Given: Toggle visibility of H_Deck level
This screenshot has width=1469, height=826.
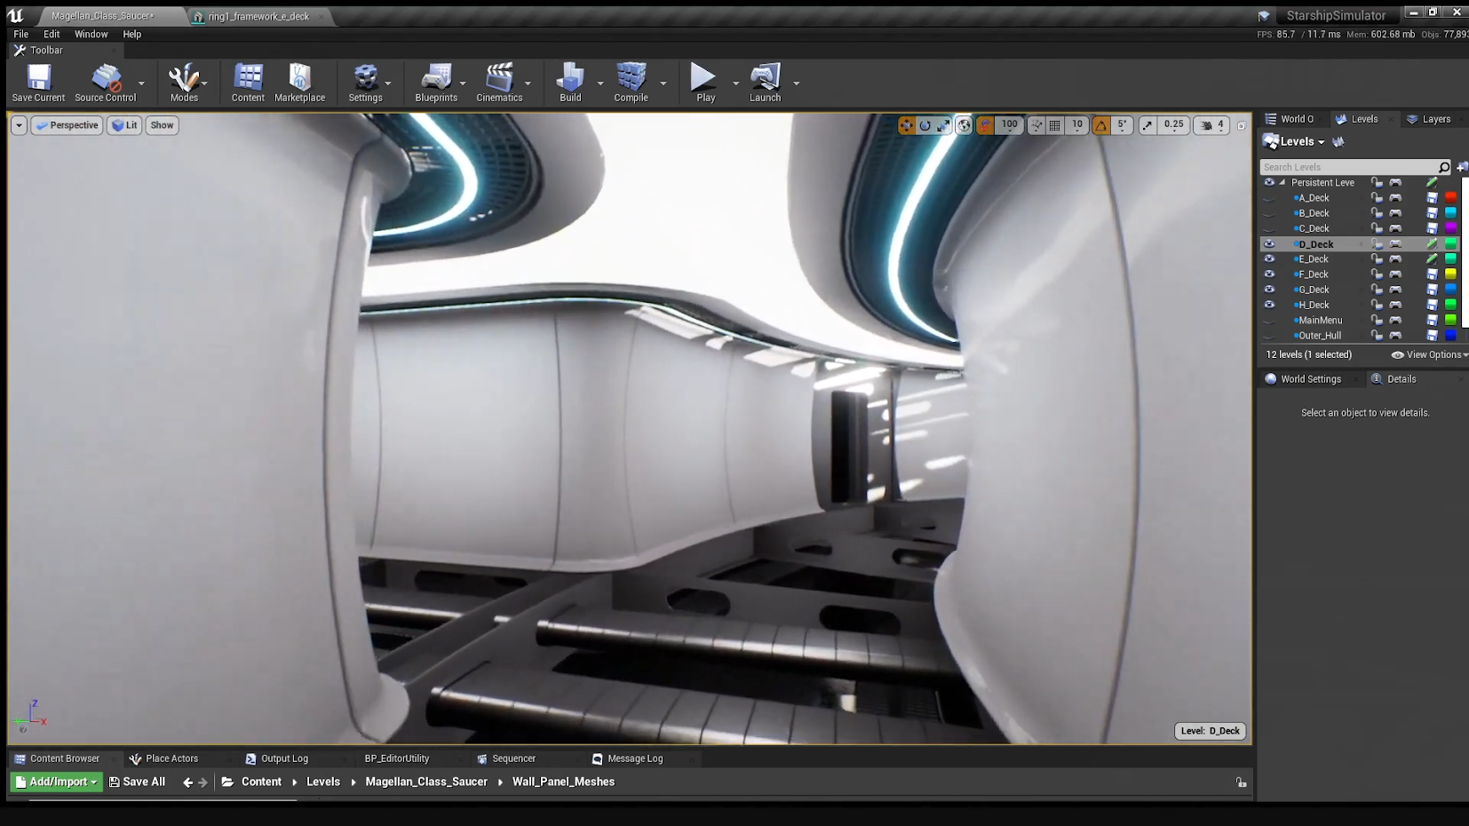Looking at the screenshot, I should click(x=1269, y=305).
